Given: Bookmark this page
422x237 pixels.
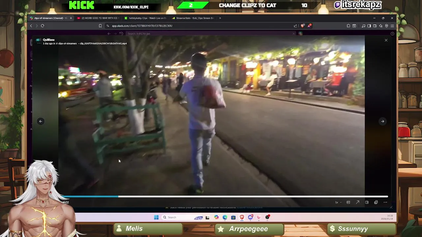Looking at the screenshot, I should (x=100, y=26).
